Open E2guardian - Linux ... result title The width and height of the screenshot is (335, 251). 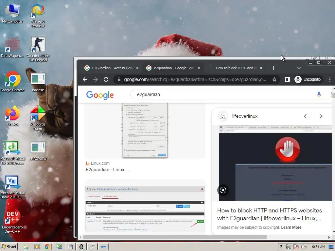[x=107, y=170]
